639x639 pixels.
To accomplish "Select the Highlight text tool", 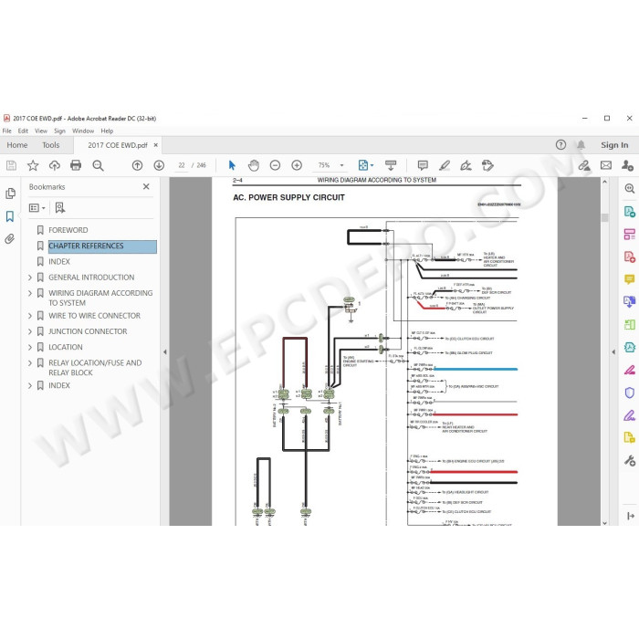I will tap(445, 165).
